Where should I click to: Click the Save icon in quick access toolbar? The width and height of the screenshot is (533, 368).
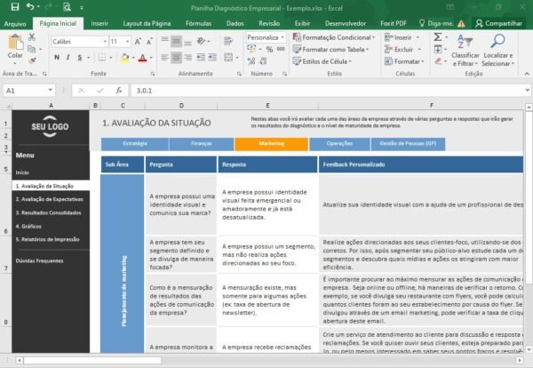point(14,7)
